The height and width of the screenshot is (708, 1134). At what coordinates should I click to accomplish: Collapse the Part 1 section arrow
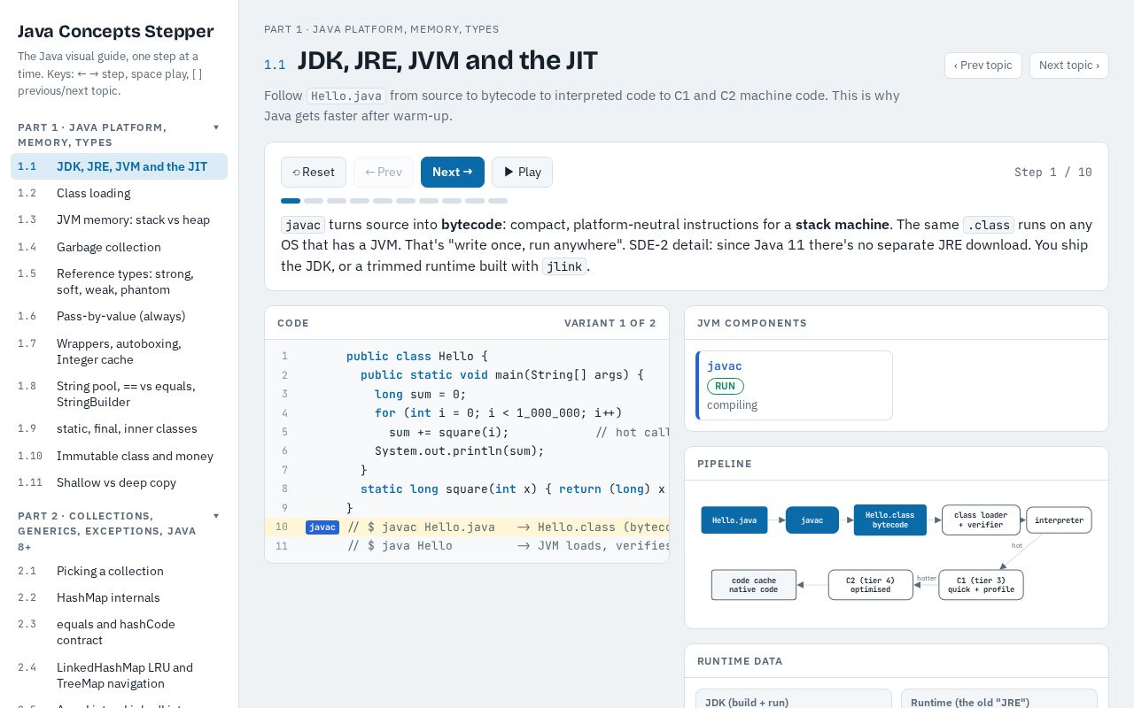pyautogui.click(x=216, y=127)
